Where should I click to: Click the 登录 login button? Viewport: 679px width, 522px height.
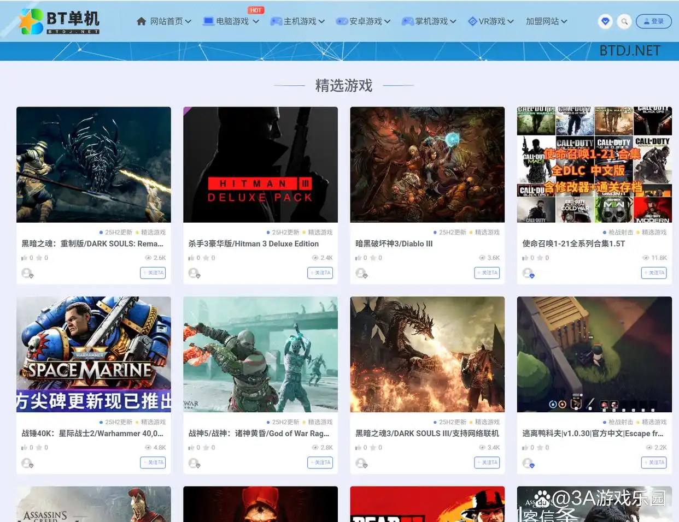click(654, 21)
